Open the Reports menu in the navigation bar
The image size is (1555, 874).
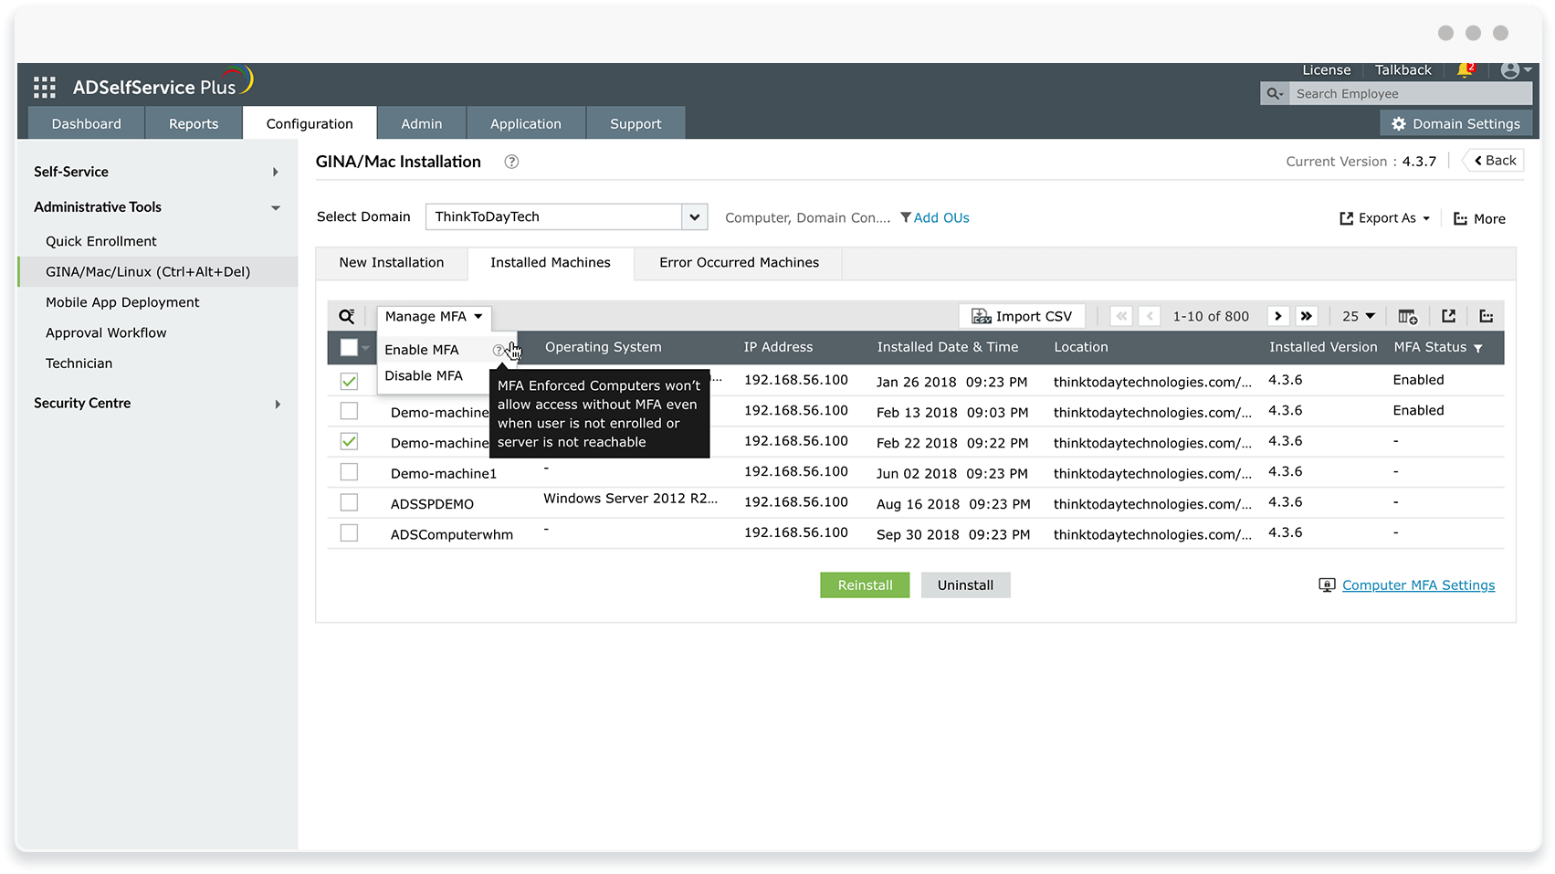[x=193, y=122]
